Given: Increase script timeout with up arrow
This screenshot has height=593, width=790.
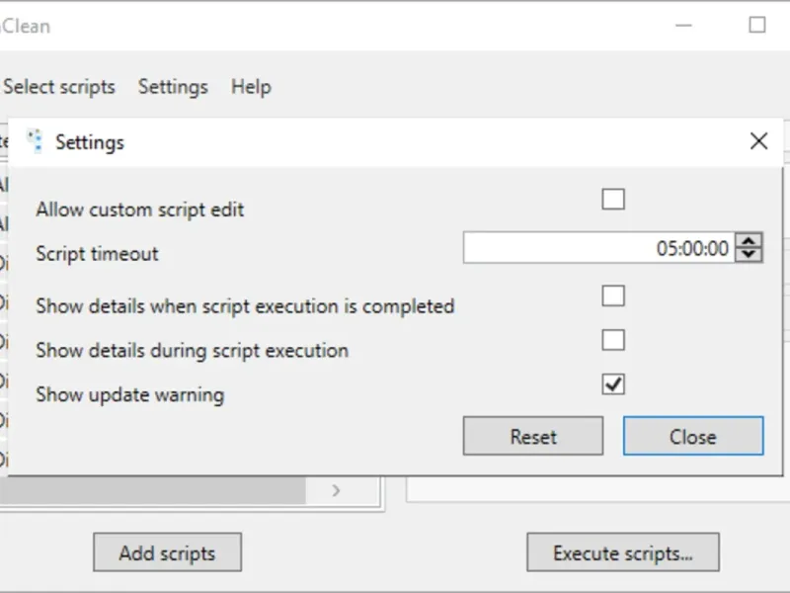Looking at the screenshot, I should 750,241.
